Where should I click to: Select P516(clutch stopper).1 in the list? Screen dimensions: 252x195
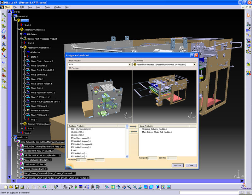[81, 141]
